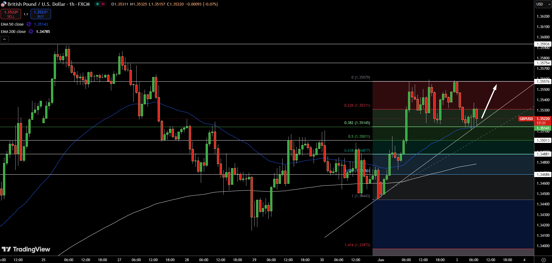Click the 1.1 spread value between the buttons
Image resolution: width=552 pixels, height=263 pixels.
click(26, 14)
